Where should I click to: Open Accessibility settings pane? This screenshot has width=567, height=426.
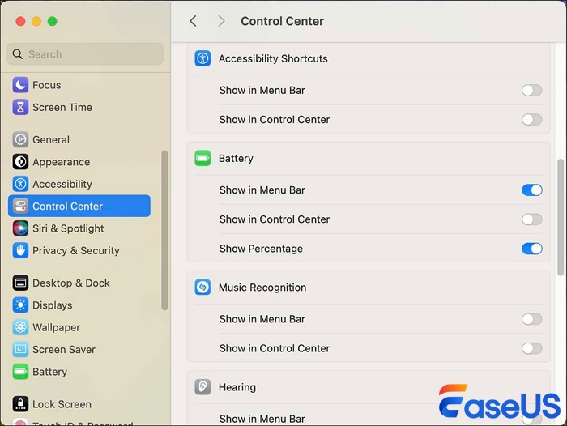[79, 184]
